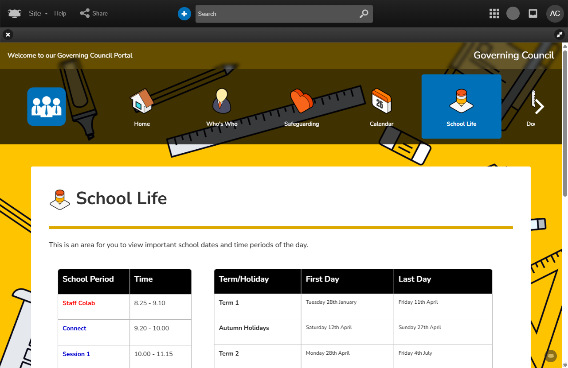Toggle fullscreen collapse arrows icon
The height and width of the screenshot is (368, 568).
(560, 35)
